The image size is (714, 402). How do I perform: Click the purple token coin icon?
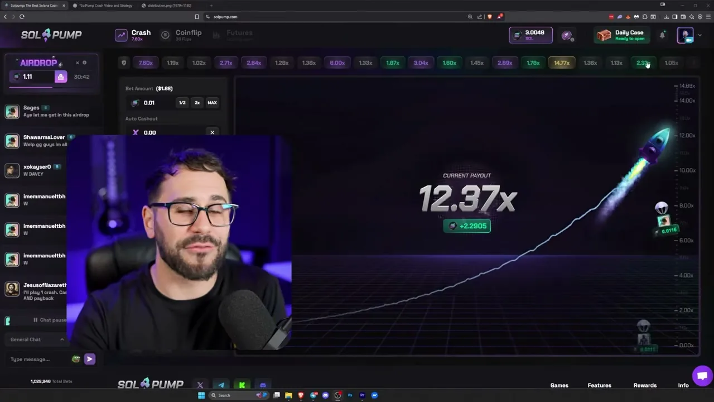pyautogui.click(x=567, y=35)
